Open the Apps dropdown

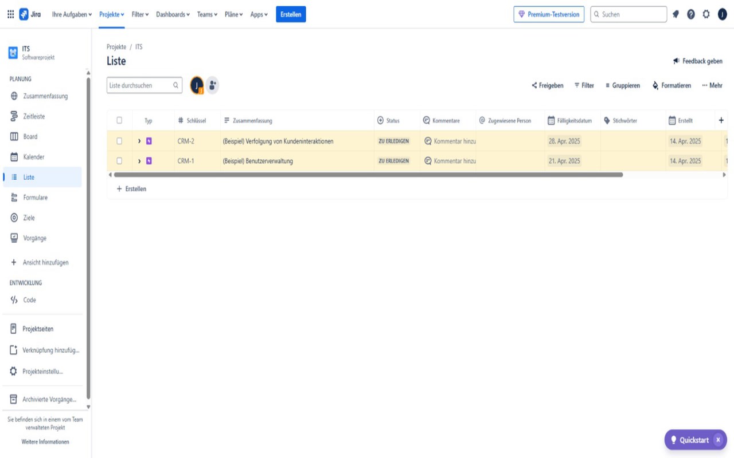(259, 14)
